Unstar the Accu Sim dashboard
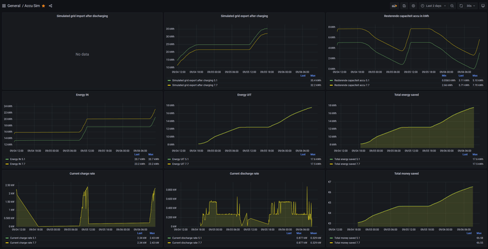This screenshot has width=488, height=249. (43, 5)
